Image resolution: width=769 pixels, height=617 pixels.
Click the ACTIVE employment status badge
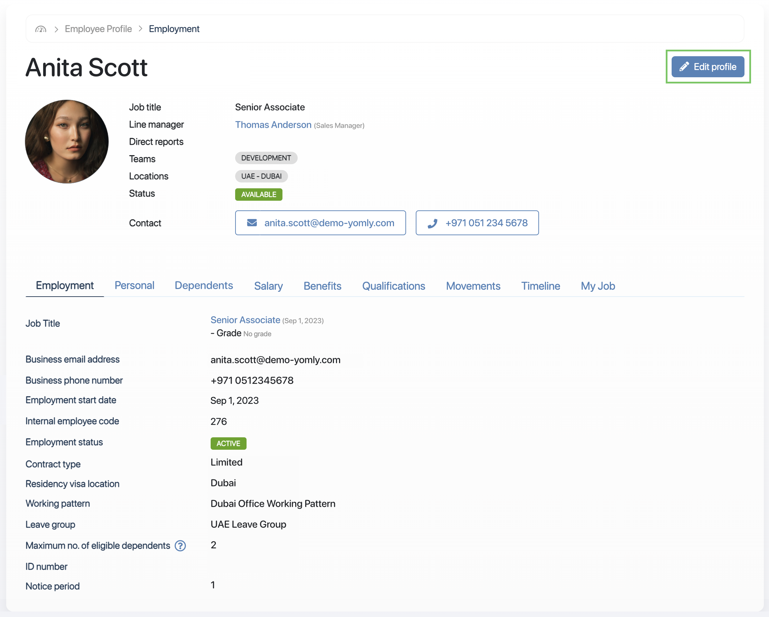tap(228, 444)
